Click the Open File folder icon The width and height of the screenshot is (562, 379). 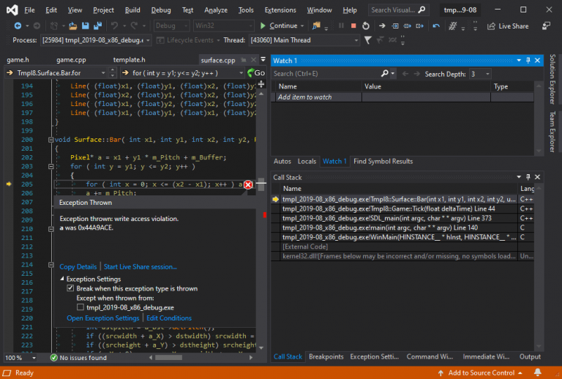point(72,26)
